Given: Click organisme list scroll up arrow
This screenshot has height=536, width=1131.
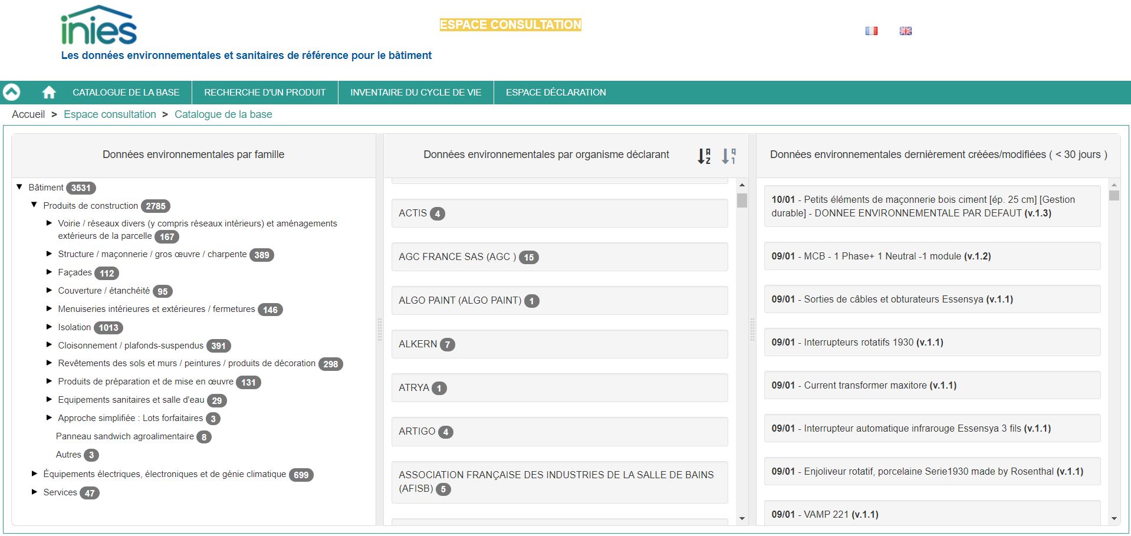Looking at the screenshot, I should [x=742, y=185].
